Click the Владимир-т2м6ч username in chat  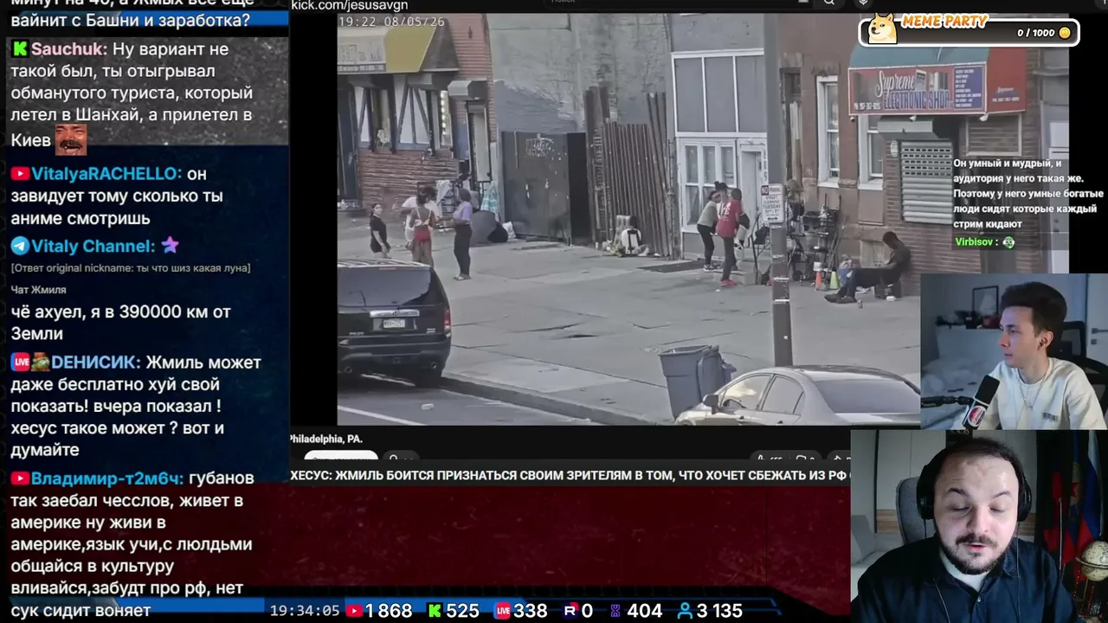(x=107, y=478)
